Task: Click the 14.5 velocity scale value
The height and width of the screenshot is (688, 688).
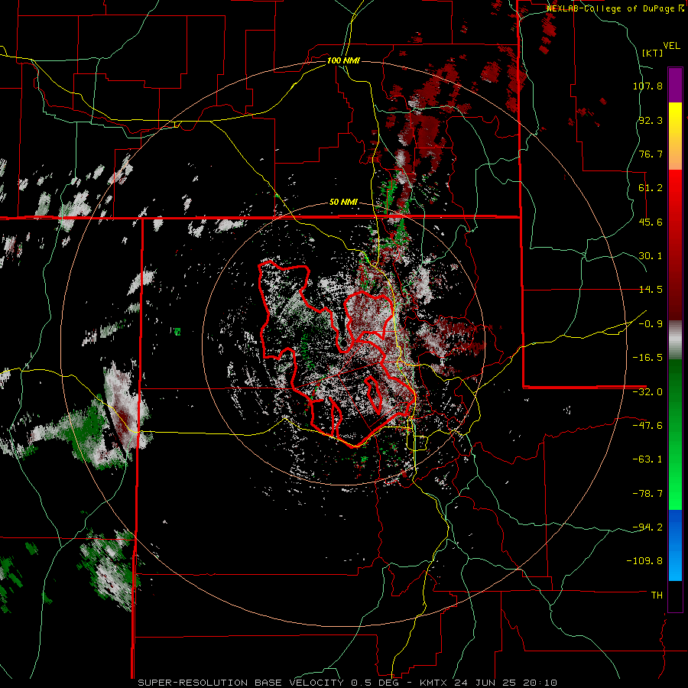Action: [651, 290]
